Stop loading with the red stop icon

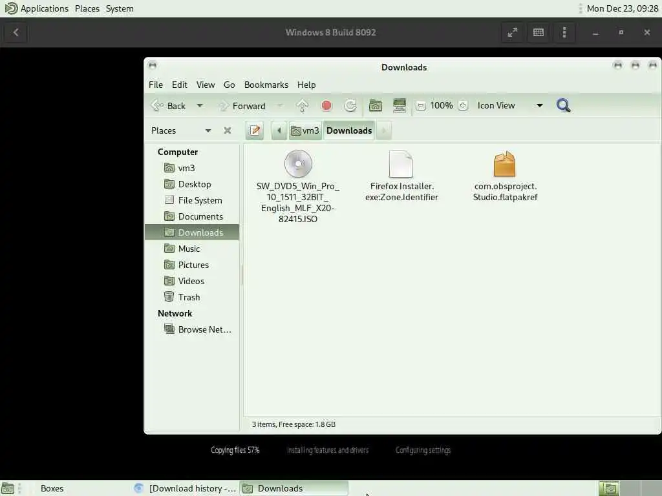click(326, 105)
